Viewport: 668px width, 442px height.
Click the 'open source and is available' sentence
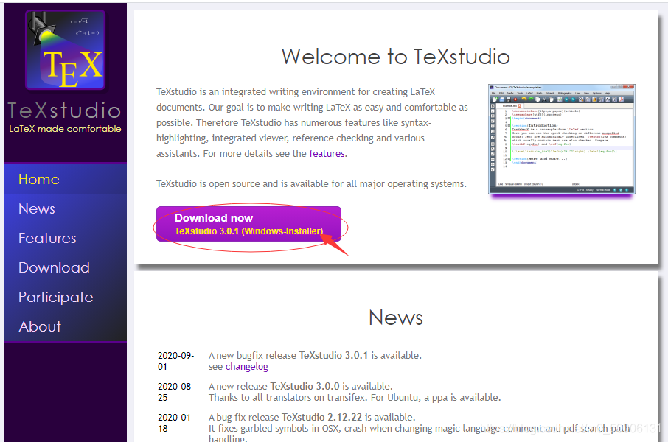coord(311,183)
